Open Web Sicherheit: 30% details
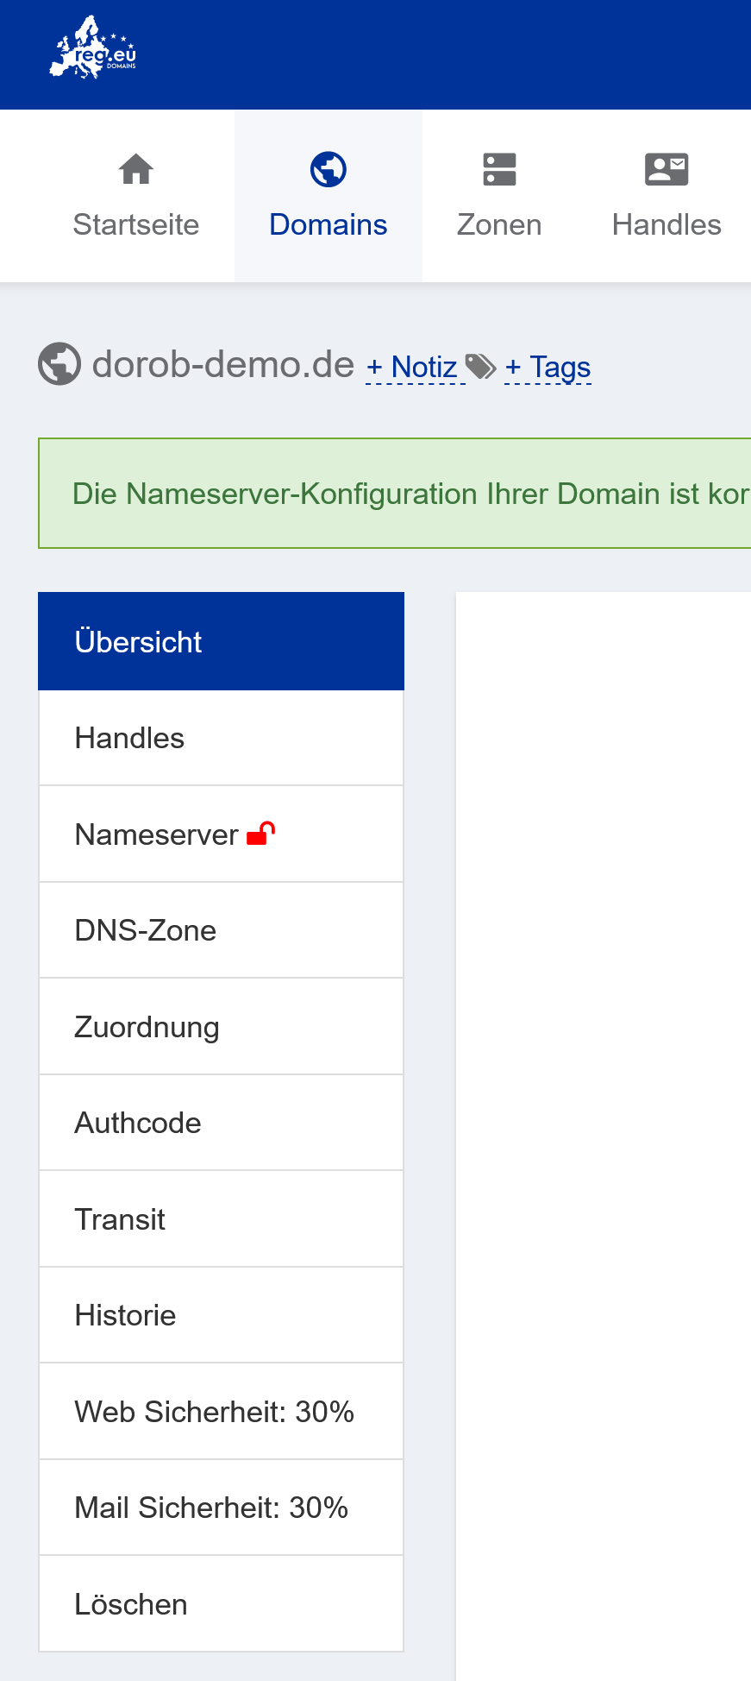Screen dimensions: 751x1681 221,1412
